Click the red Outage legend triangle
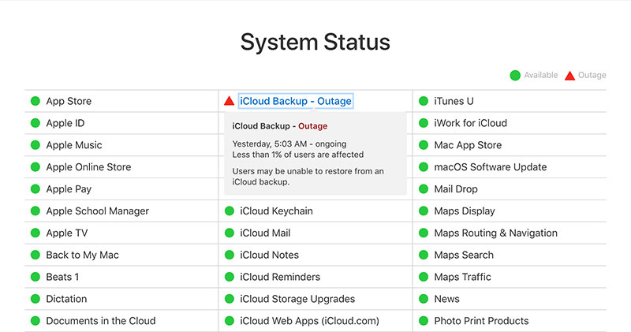The width and height of the screenshot is (631, 332). [x=569, y=75]
